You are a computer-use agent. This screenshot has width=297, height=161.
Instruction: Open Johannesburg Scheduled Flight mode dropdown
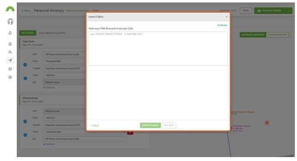click(x=85, y=132)
